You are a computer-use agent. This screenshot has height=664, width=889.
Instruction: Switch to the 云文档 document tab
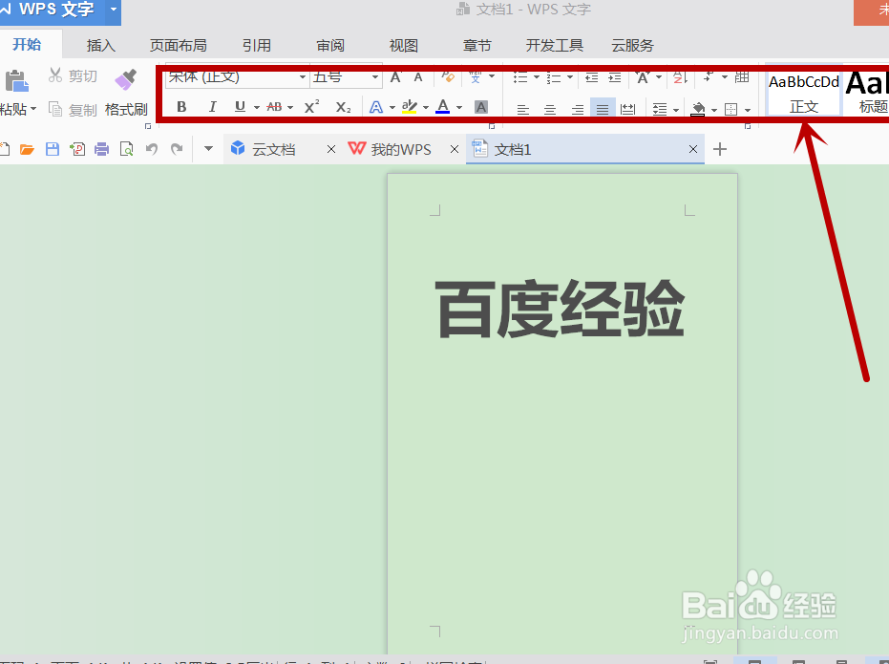(274, 150)
